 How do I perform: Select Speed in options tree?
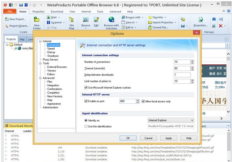click(51, 49)
